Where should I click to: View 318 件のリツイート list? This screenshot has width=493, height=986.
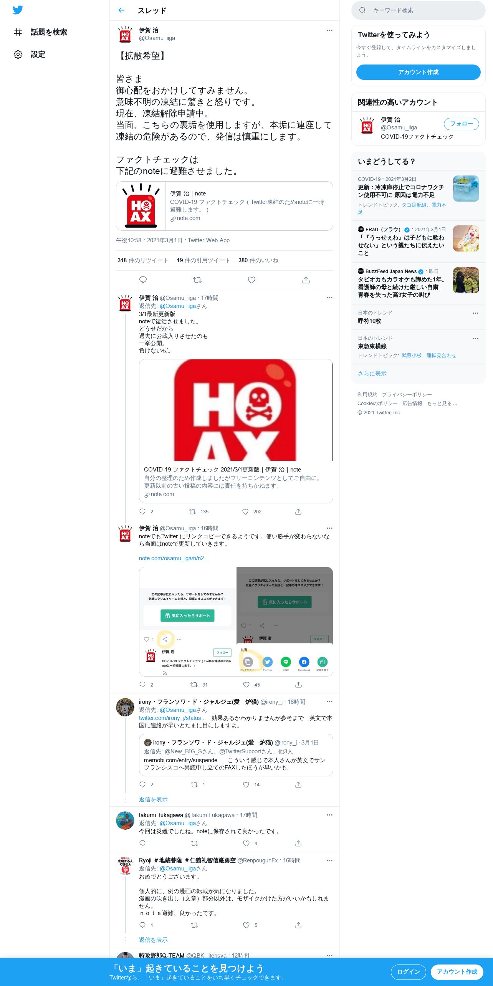point(143,260)
